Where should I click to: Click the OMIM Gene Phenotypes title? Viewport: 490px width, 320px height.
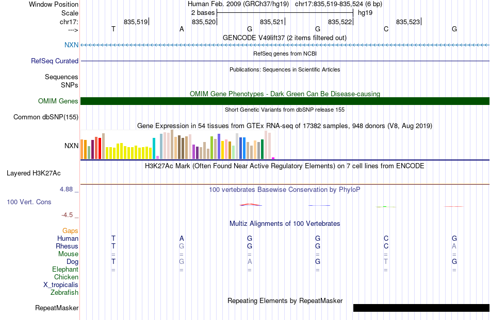(285, 94)
